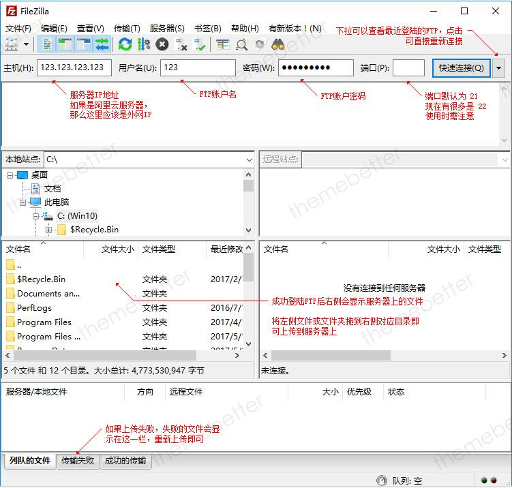Cancel current operation icon
Image resolution: width=512 pixels, height=488 pixels.
pyautogui.click(x=162, y=44)
